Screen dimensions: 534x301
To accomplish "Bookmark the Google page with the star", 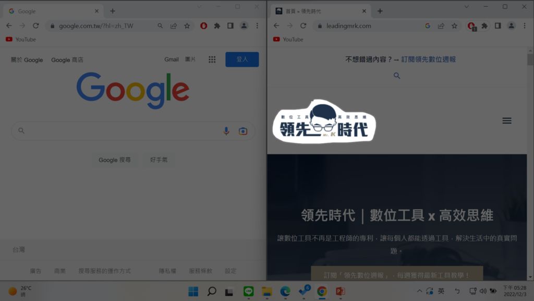I will point(187,26).
